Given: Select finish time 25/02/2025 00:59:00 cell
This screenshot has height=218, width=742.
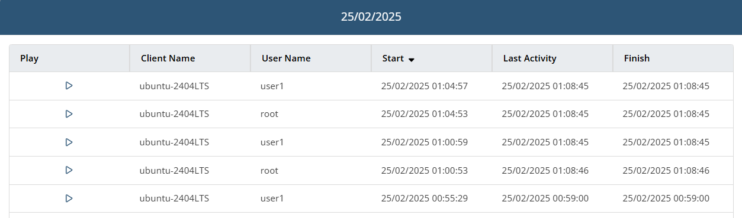Looking at the screenshot, I should pyautogui.click(x=666, y=199).
